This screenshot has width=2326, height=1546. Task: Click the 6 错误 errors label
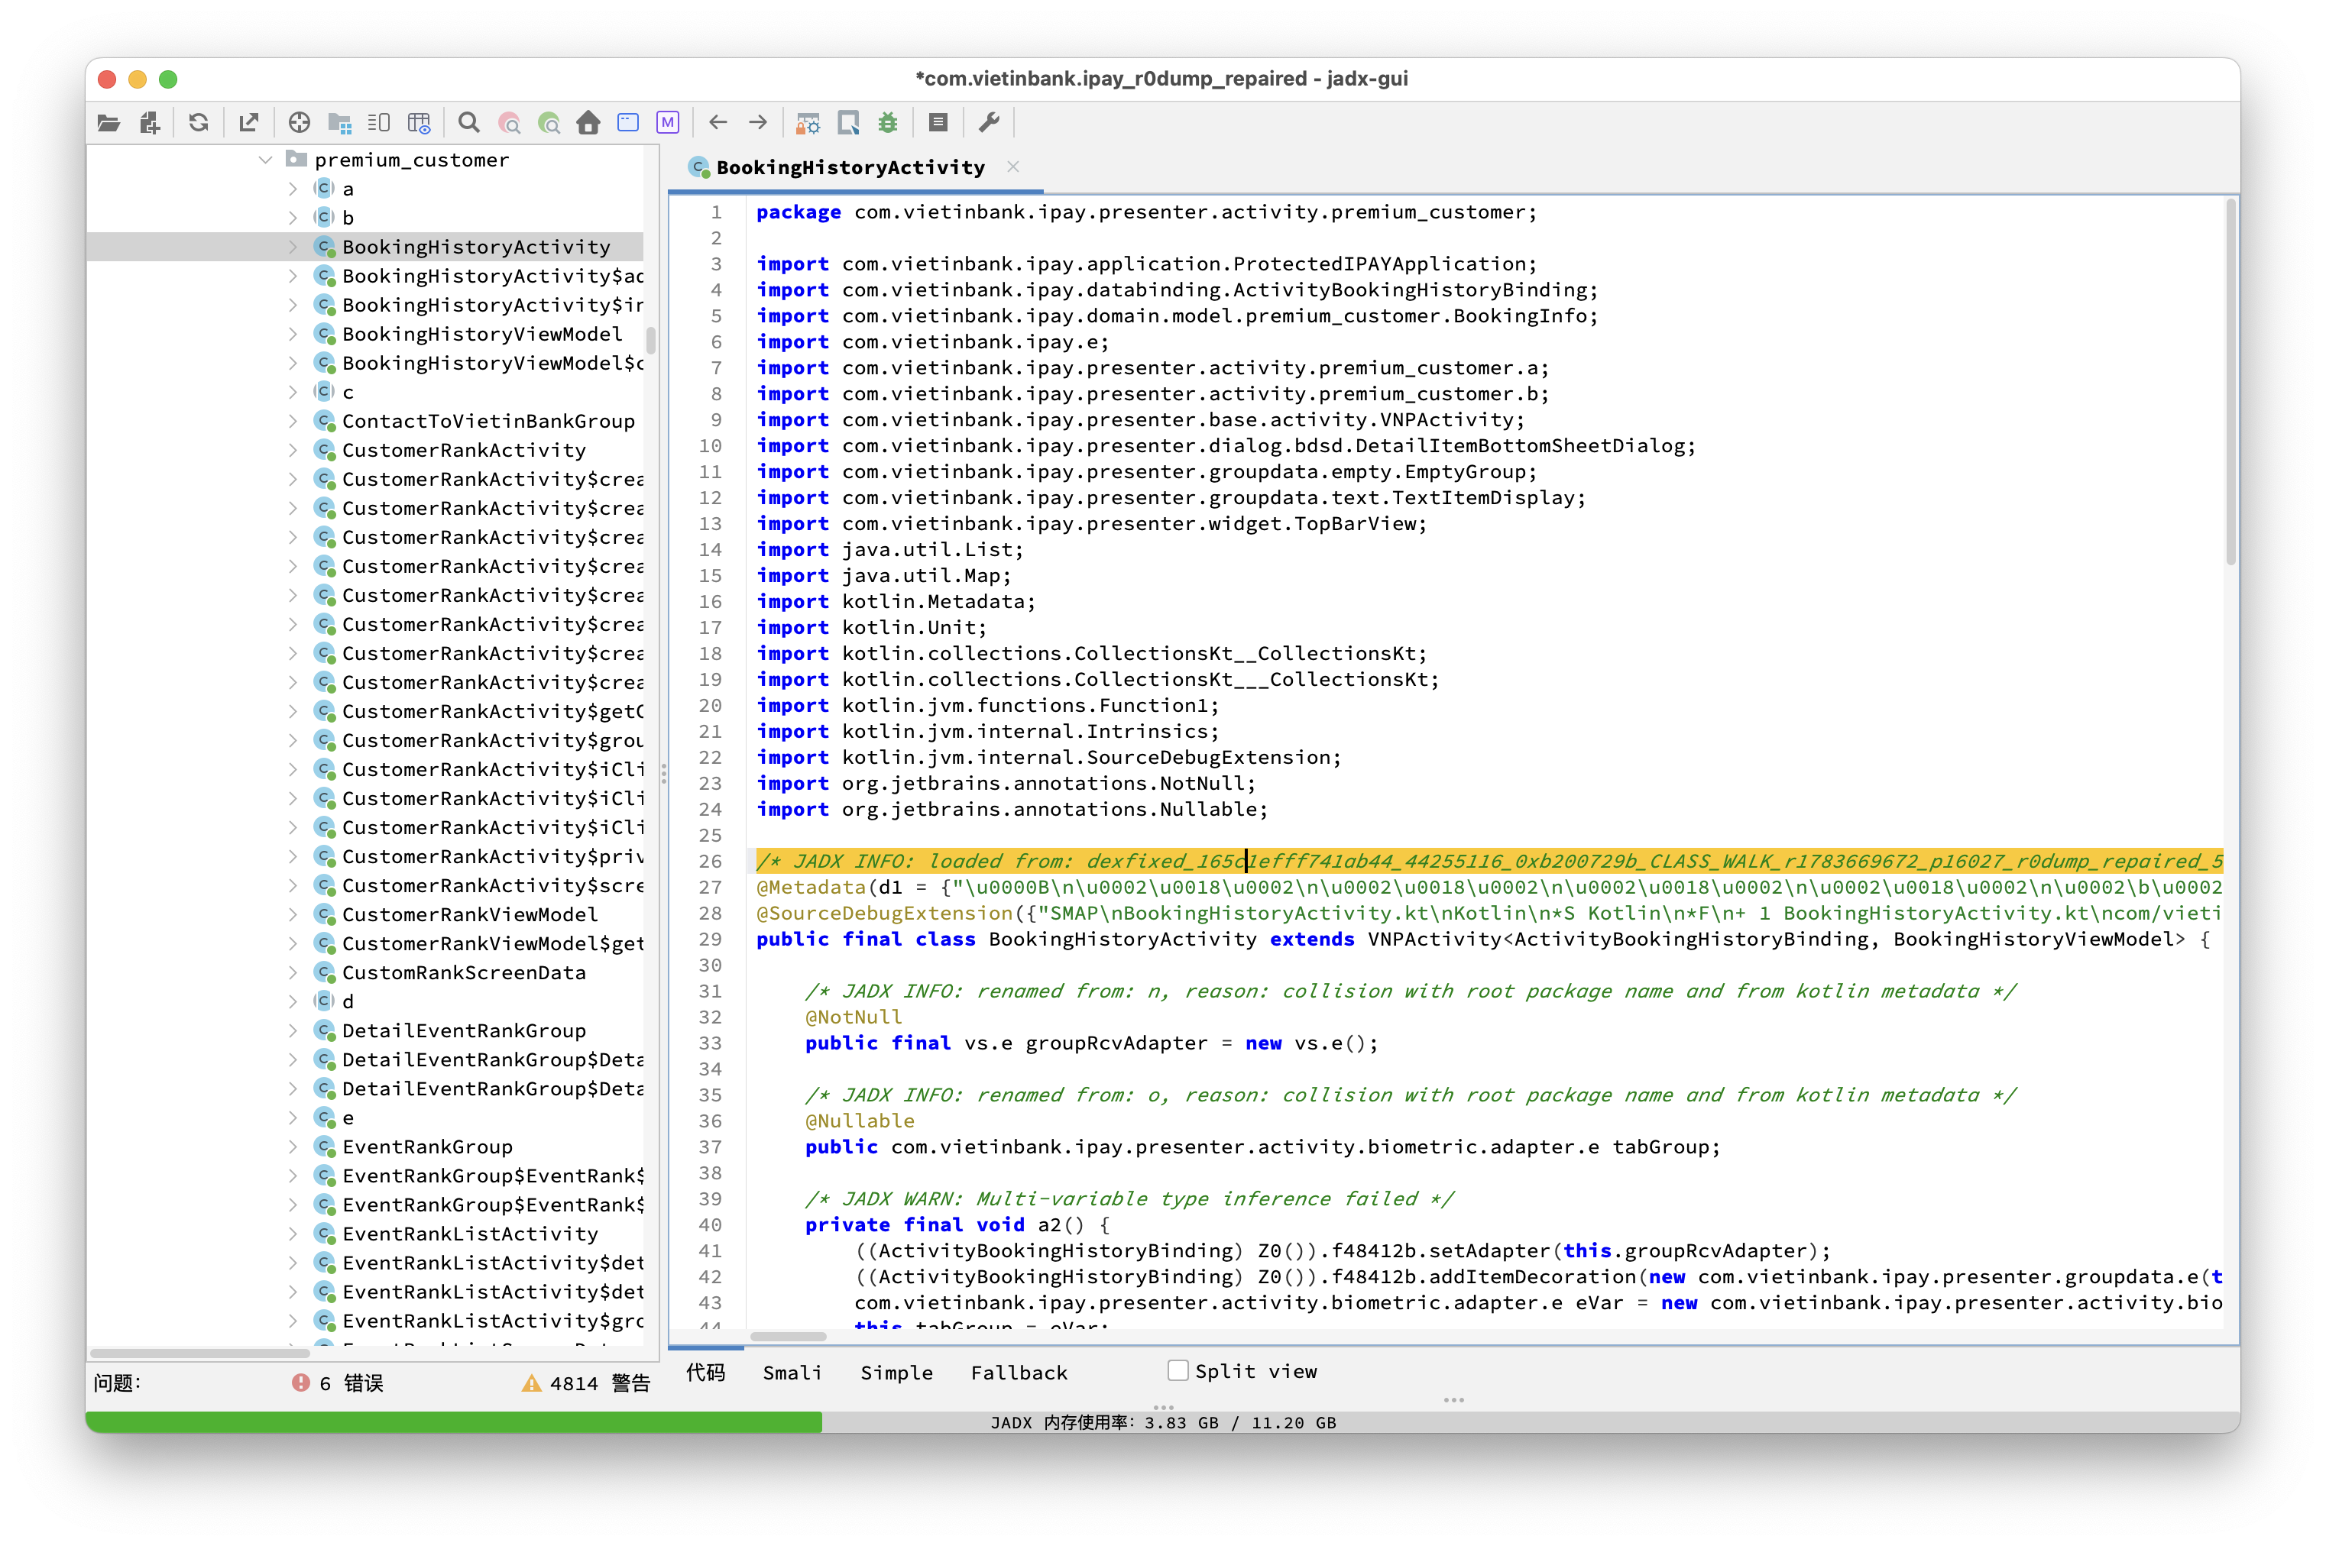[x=351, y=1383]
